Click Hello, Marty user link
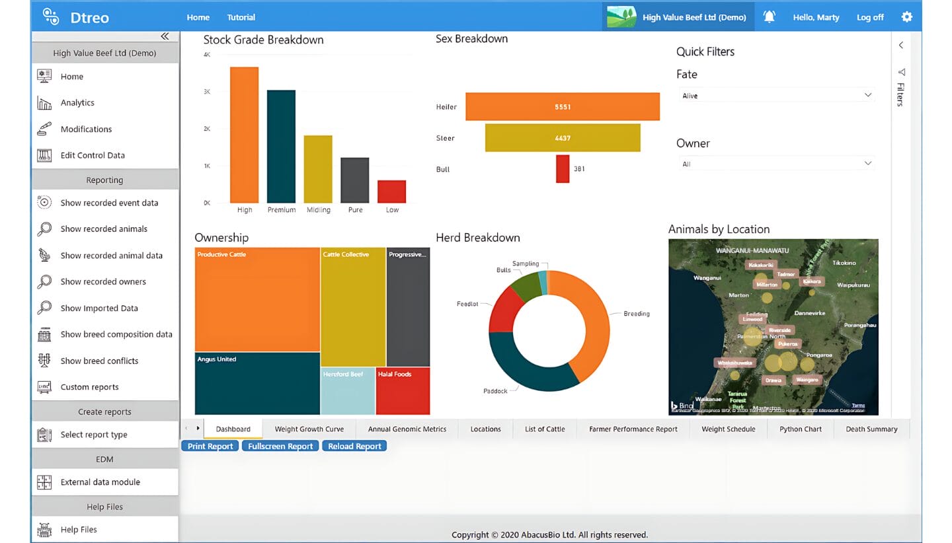The width and height of the screenshot is (952, 543). click(x=816, y=17)
